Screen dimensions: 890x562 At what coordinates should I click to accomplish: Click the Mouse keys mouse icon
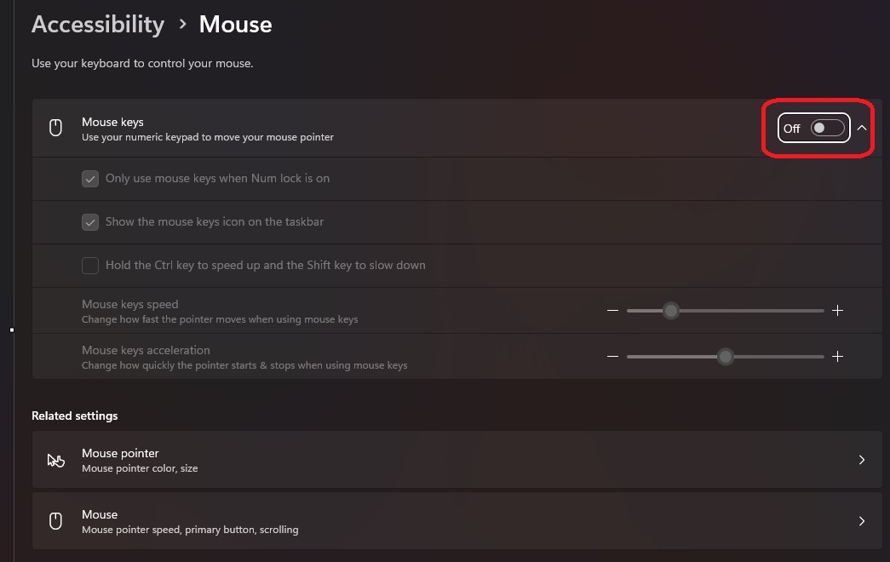click(55, 128)
